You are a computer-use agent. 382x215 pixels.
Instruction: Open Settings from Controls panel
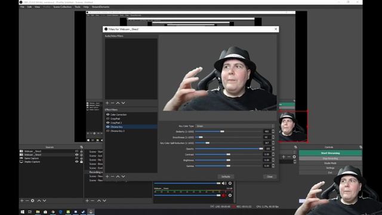coord(330,168)
